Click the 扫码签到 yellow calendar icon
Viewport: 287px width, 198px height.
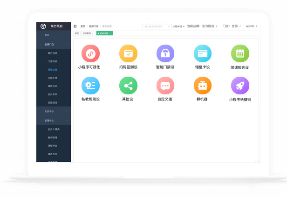(128, 54)
